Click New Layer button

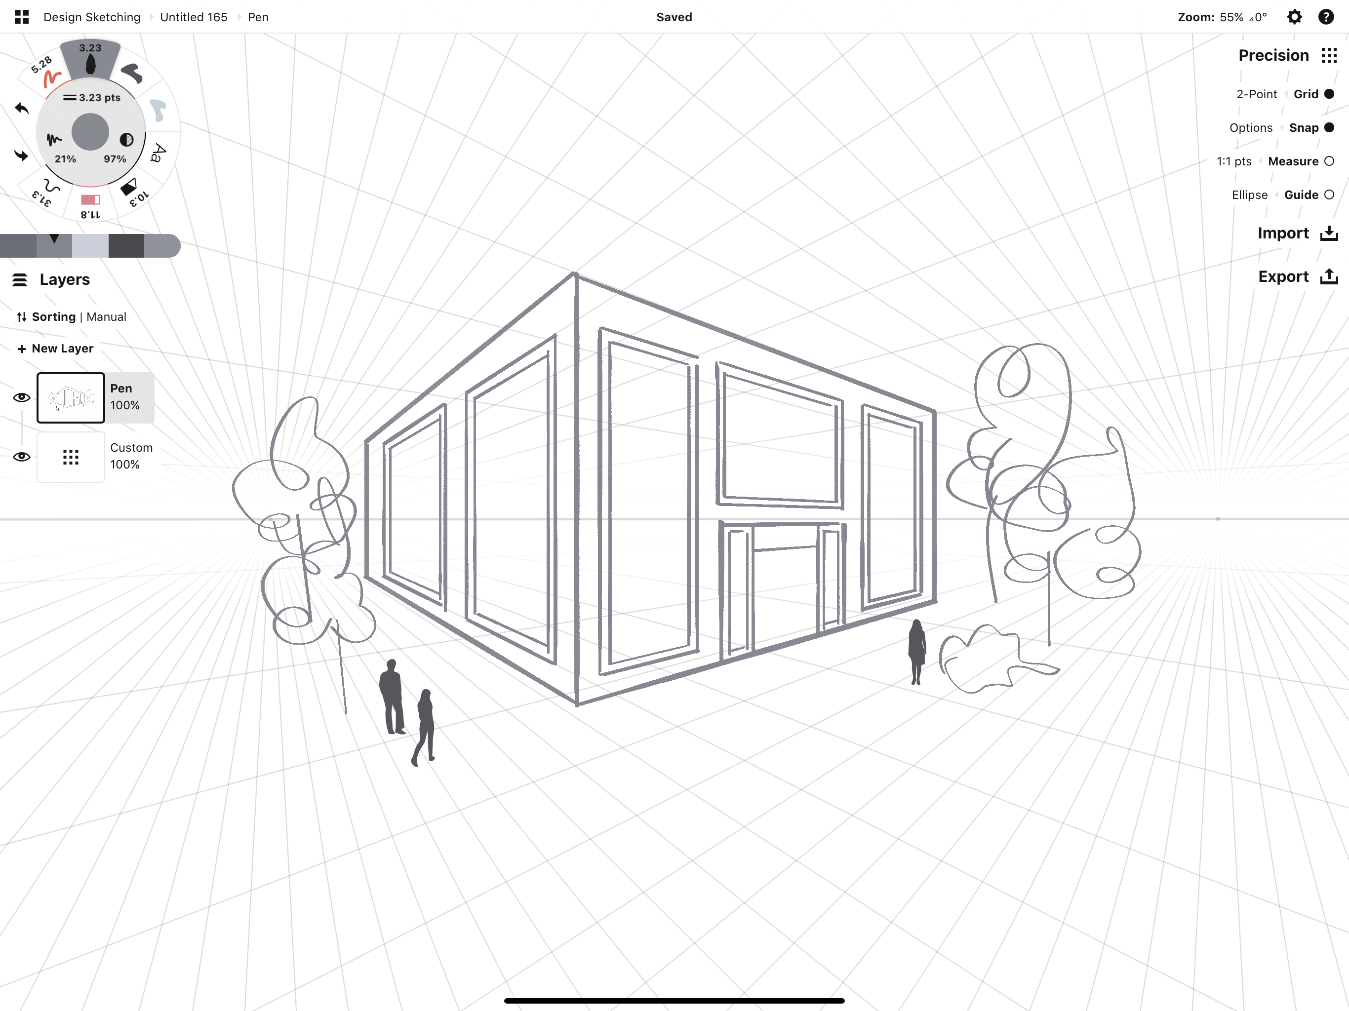tap(54, 347)
